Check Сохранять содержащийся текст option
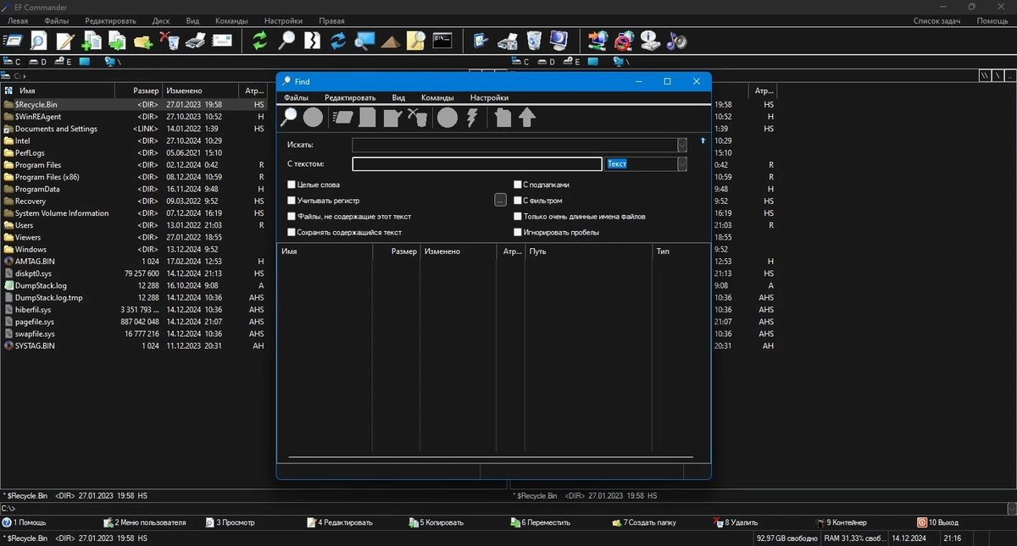 [292, 232]
